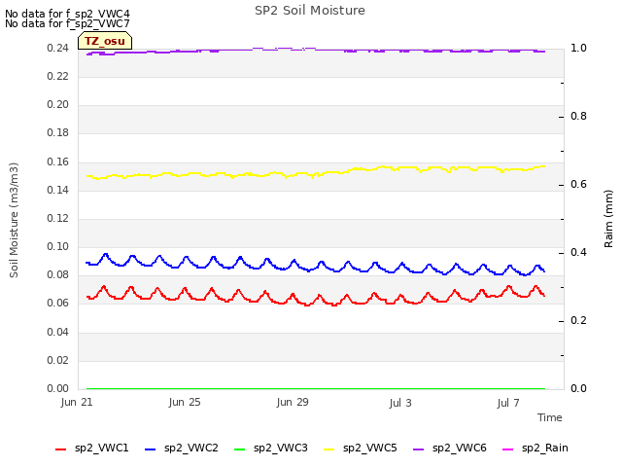Click the green sp2_VWC3 legend swatch
This screenshot has height=467, width=622.
(x=240, y=449)
